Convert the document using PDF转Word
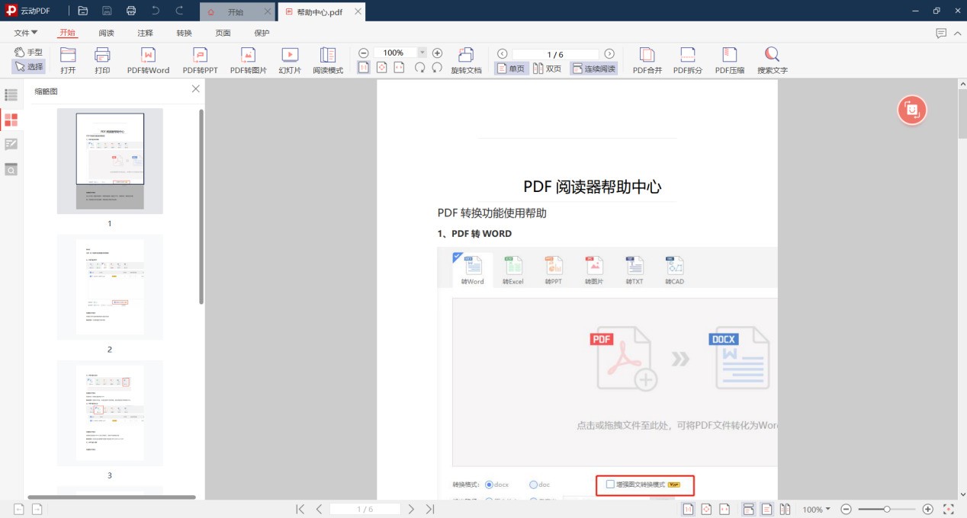Viewport: 967px width, 518px height. 149,60
